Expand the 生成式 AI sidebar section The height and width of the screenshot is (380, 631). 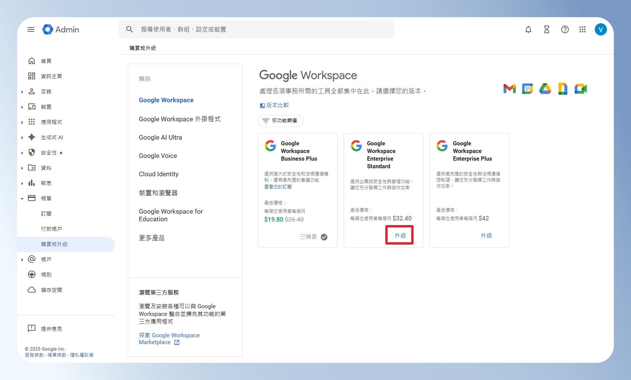pos(22,138)
